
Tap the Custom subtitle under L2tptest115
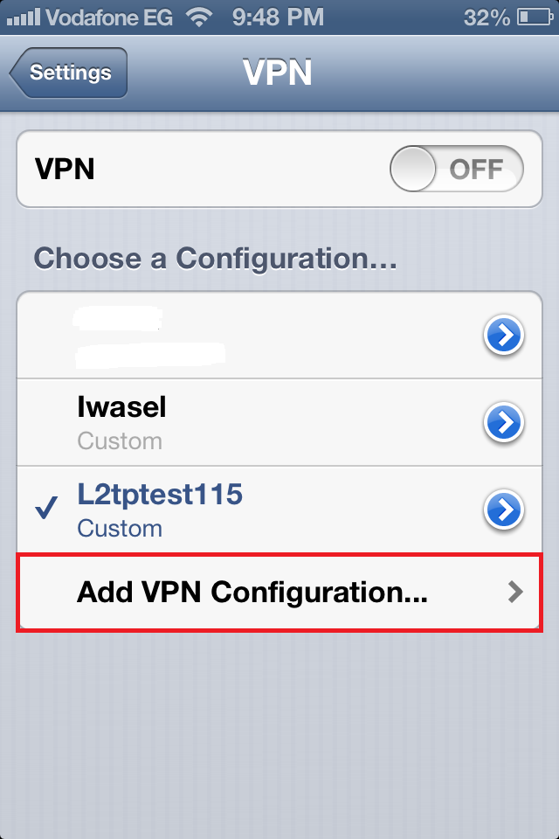click(x=120, y=529)
